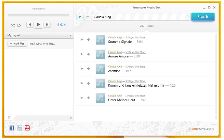Toggle repeat playback mode
This screenshot has height=140, width=224.
tap(19, 25)
